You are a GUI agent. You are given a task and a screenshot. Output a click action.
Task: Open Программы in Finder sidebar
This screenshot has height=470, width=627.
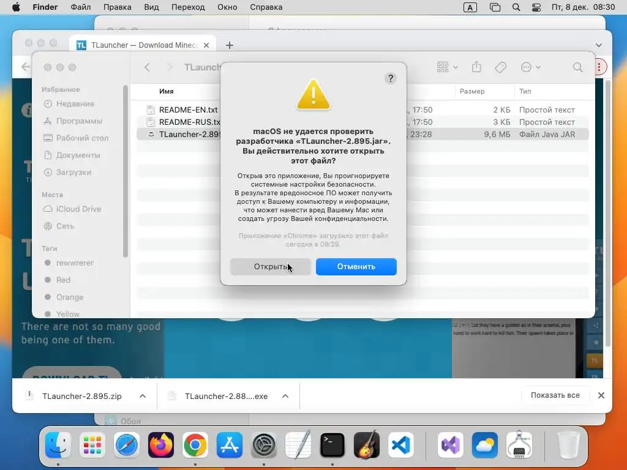(x=72, y=121)
